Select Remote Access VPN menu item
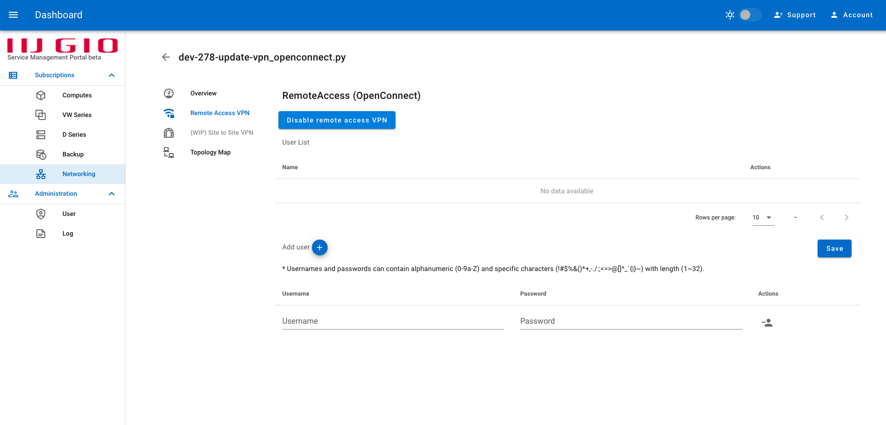The width and height of the screenshot is (886, 425). (x=220, y=113)
